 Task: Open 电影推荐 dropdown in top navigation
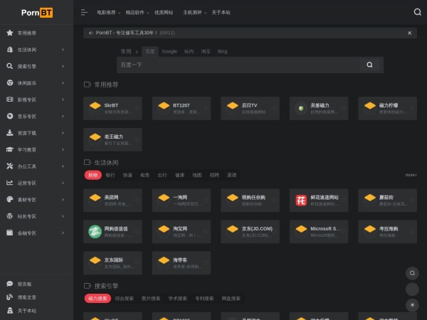click(x=108, y=12)
